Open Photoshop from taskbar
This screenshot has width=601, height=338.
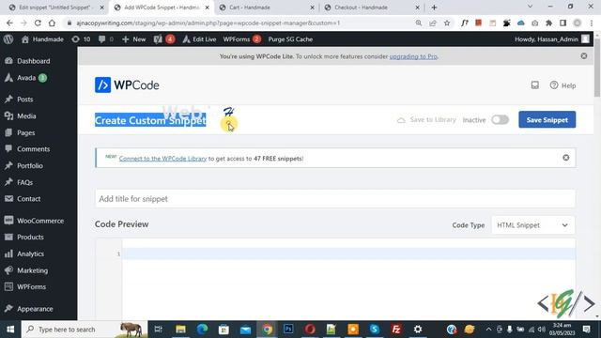(288, 330)
